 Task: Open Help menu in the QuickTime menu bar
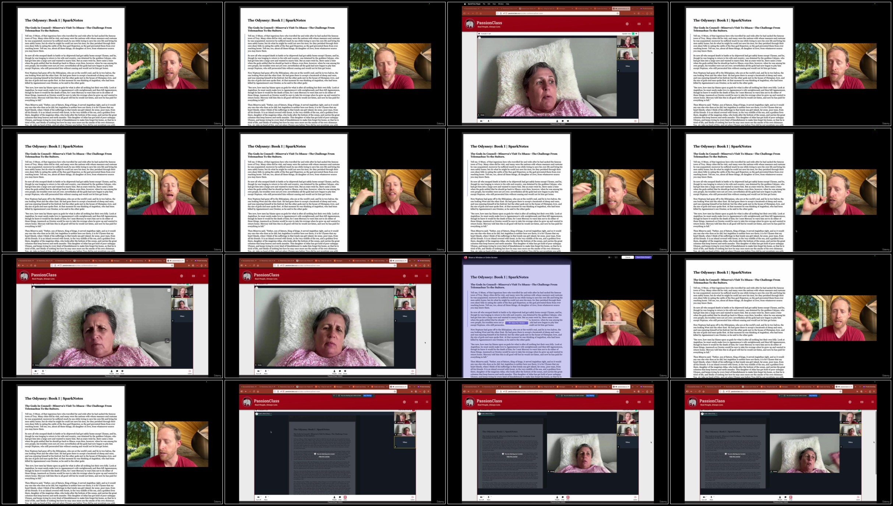tap(507, 4)
